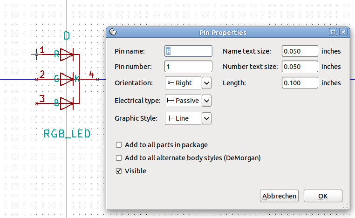
Task: Confirm with the OK button
Action: pos(323,196)
